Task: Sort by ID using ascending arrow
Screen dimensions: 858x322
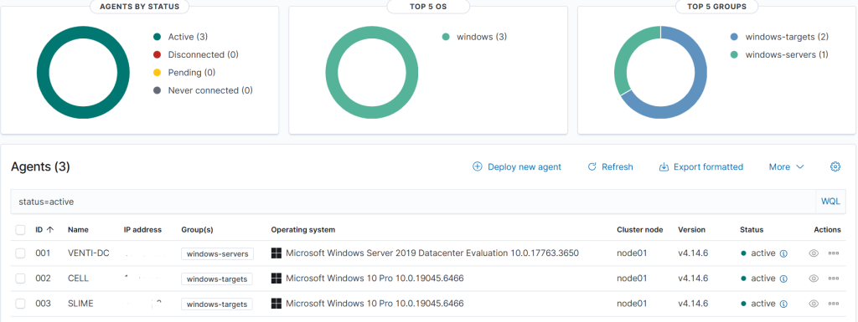Action: pyautogui.click(x=50, y=230)
